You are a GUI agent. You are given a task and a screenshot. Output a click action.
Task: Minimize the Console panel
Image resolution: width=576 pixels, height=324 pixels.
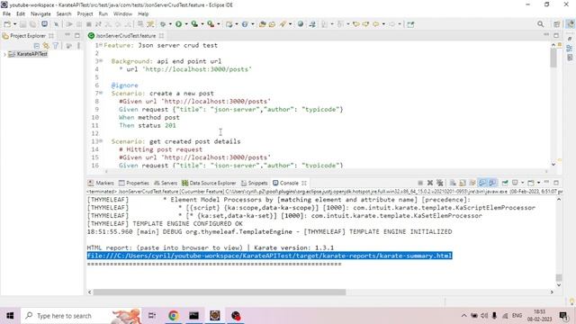tap(546, 183)
